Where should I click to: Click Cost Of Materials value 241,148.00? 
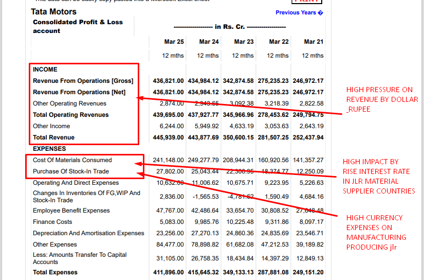(168, 160)
